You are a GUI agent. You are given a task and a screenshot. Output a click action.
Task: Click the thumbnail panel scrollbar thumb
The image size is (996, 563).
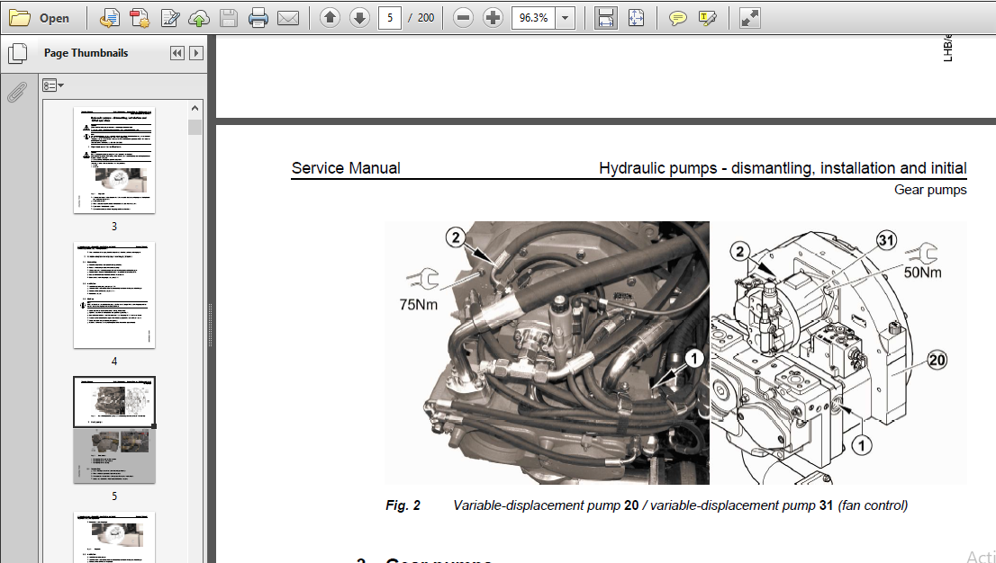click(195, 127)
